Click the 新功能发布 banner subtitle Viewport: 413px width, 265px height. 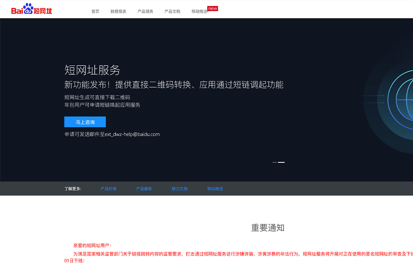coord(174,85)
